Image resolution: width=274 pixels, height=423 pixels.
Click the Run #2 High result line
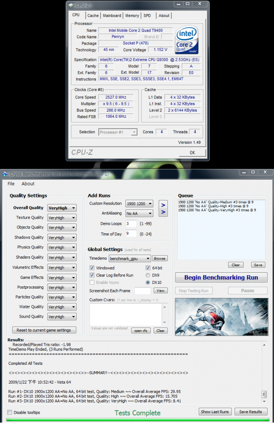click(x=93, y=396)
